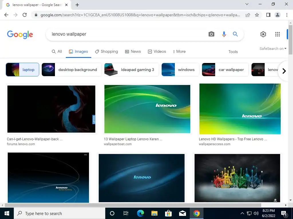Click the address bar URL

[x=140, y=15]
